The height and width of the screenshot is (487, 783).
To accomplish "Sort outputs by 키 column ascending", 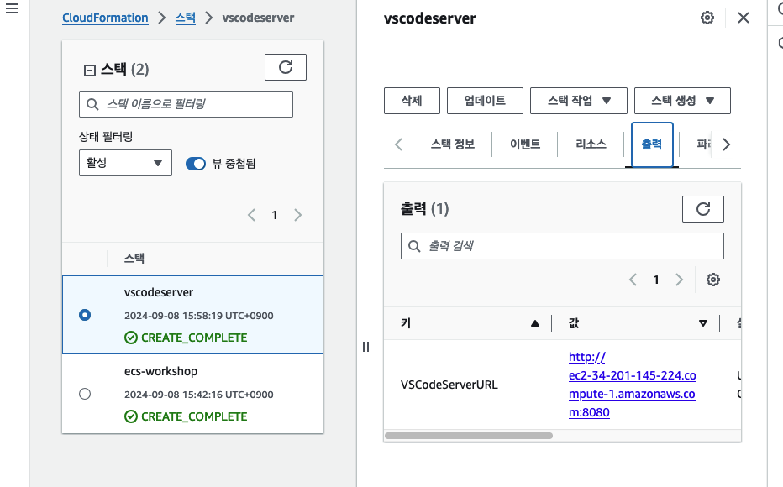I will click(535, 323).
